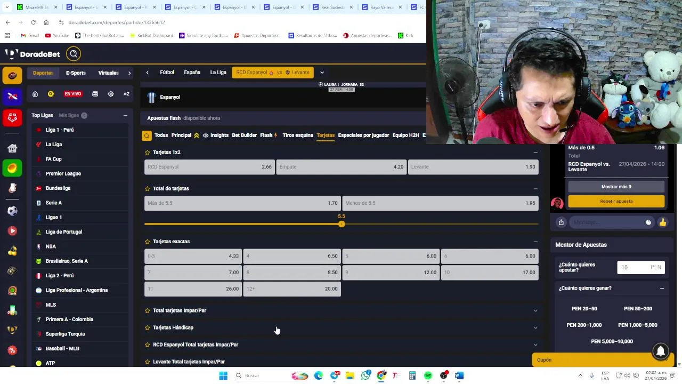682x384 pixels.
Task: Open the calendar schedule icon
Action: point(95,94)
